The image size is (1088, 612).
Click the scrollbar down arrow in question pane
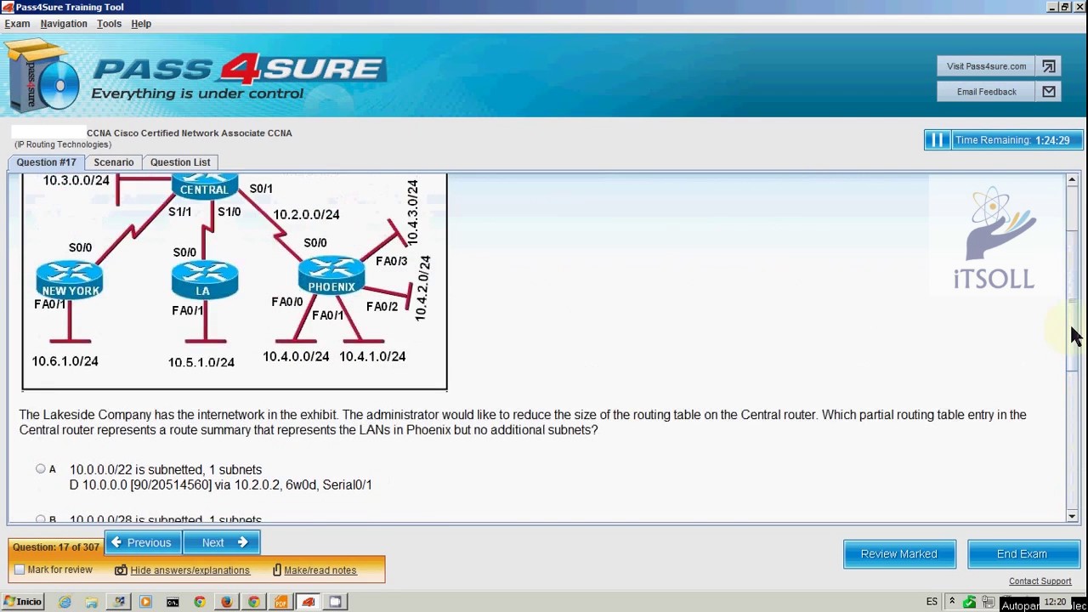pos(1072,515)
